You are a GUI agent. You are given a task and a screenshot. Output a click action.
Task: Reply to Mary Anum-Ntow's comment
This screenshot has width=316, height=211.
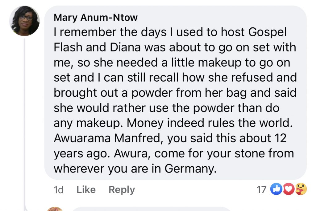click(x=122, y=190)
